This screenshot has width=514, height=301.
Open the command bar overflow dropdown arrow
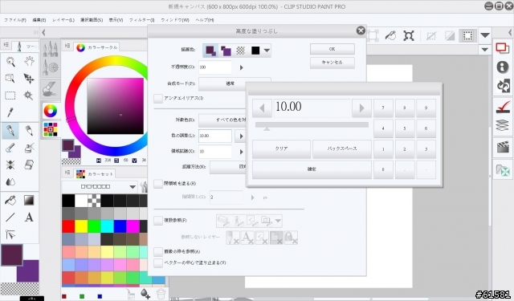coord(485,35)
